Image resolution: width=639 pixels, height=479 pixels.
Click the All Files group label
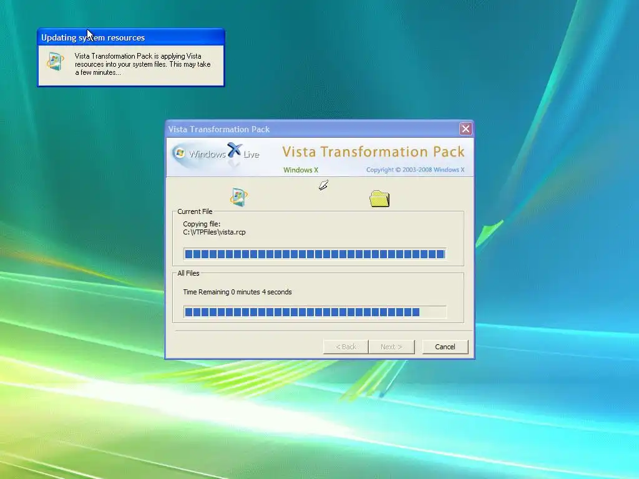point(188,273)
